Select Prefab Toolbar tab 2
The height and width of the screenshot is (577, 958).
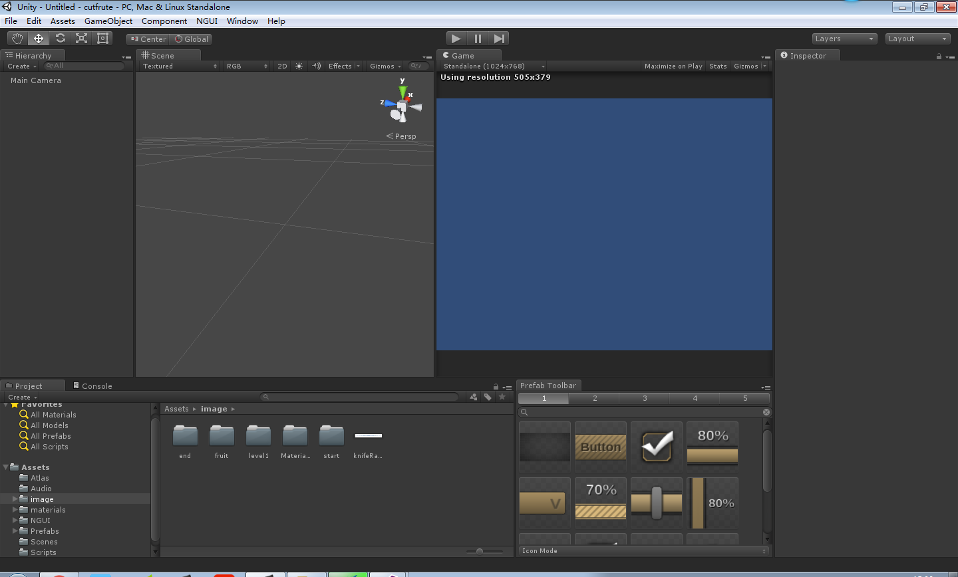[595, 398]
